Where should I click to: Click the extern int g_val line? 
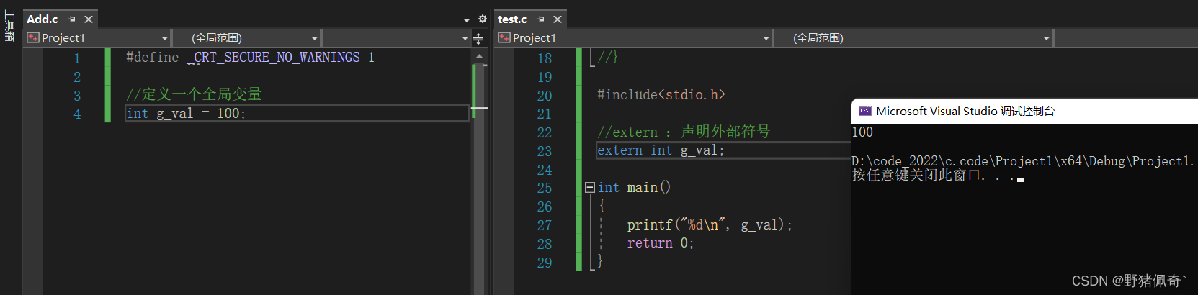(x=661, y=150)
